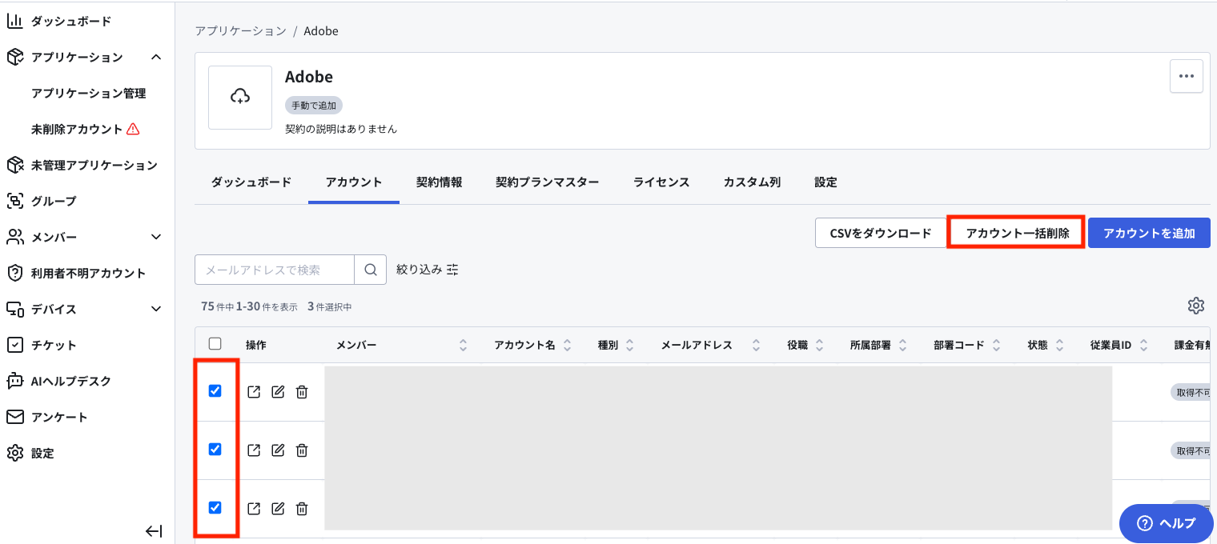The image size is (1217, 544).
Task: Uncheck the third row checkbox
Action: pos(215,507)
